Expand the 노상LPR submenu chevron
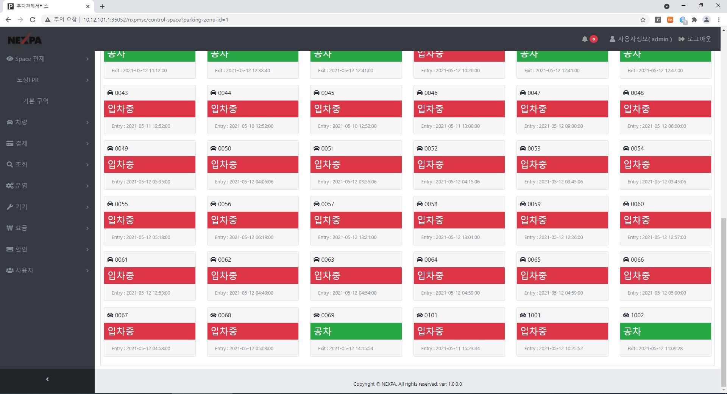727x394 pixels. (x=87, y=80)
